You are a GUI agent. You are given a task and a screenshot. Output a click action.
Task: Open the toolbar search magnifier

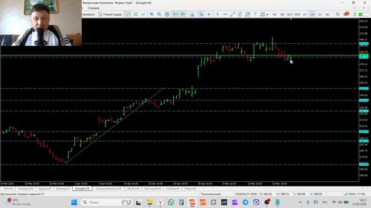coord(337,14)
